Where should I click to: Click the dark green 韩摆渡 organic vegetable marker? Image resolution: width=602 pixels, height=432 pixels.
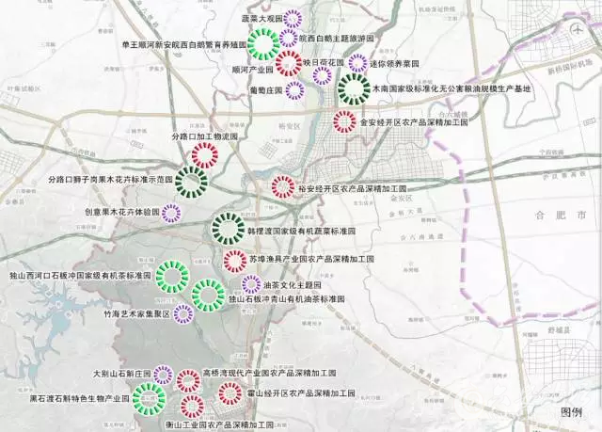pyautogui.click(x=228, y=228)
